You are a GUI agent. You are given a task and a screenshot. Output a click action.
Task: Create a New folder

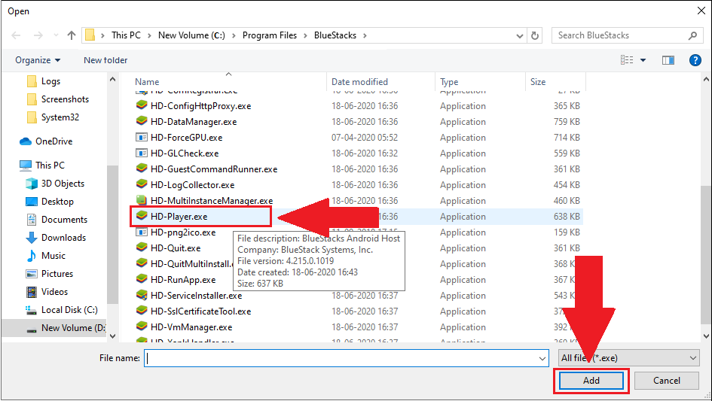(105, 60)
